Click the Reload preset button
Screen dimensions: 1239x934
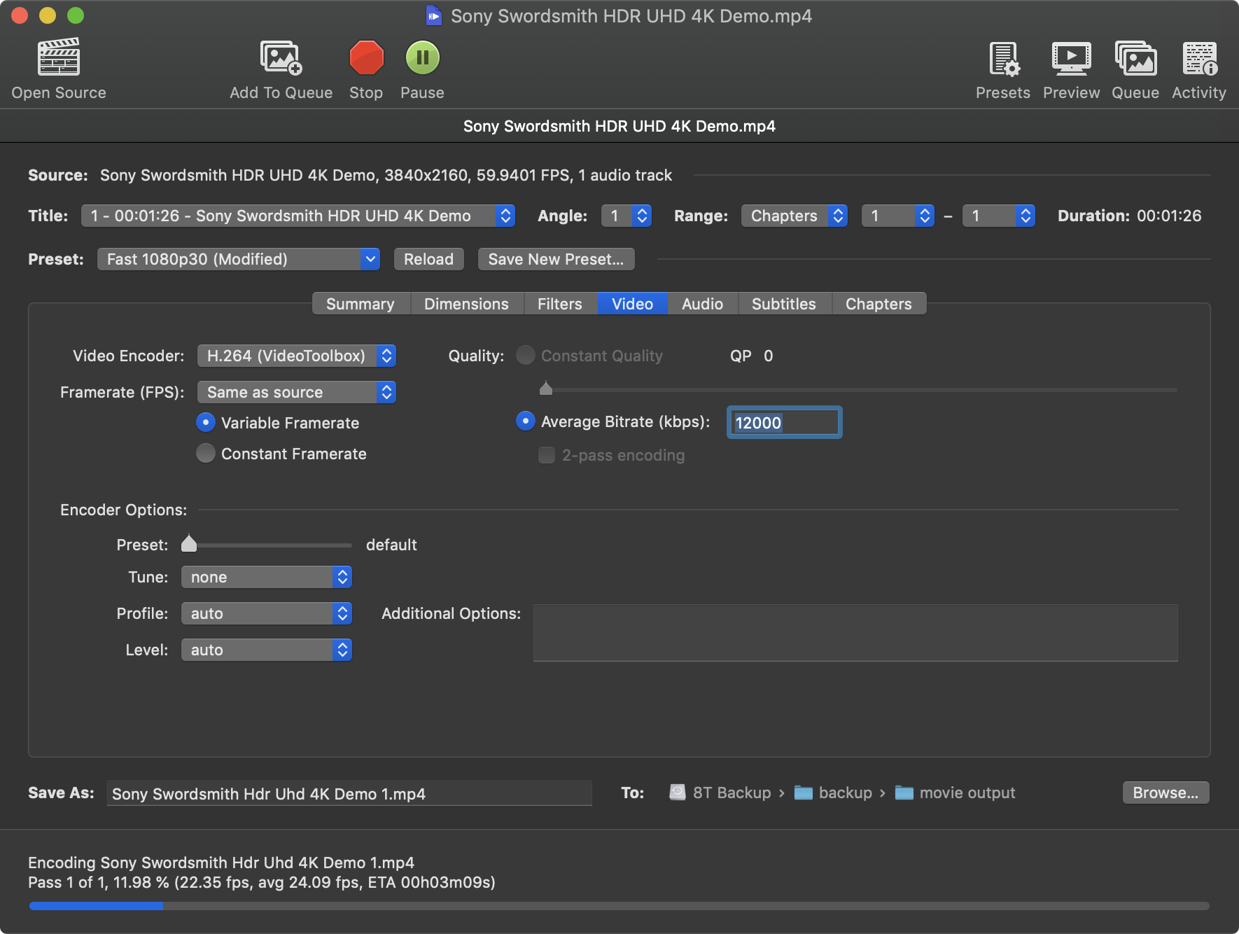[428, 259]
